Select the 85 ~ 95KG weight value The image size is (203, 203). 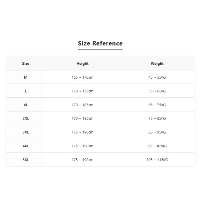point(157,132)
